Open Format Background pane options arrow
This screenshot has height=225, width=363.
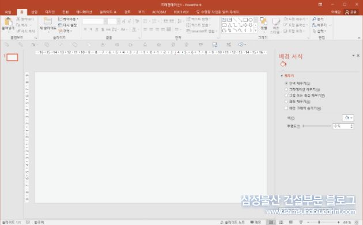click(x=353, y=56)
